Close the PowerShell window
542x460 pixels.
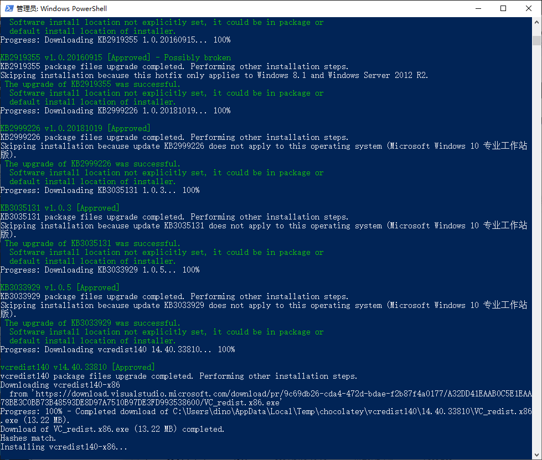coord(529,8)
